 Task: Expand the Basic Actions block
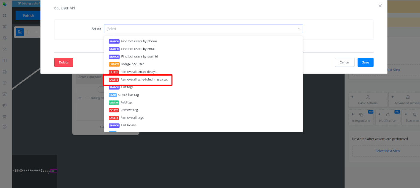[368, 100]
